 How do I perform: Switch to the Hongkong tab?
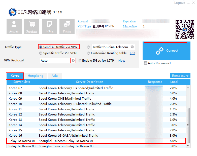pyautogui.click(x=36, y=76)
